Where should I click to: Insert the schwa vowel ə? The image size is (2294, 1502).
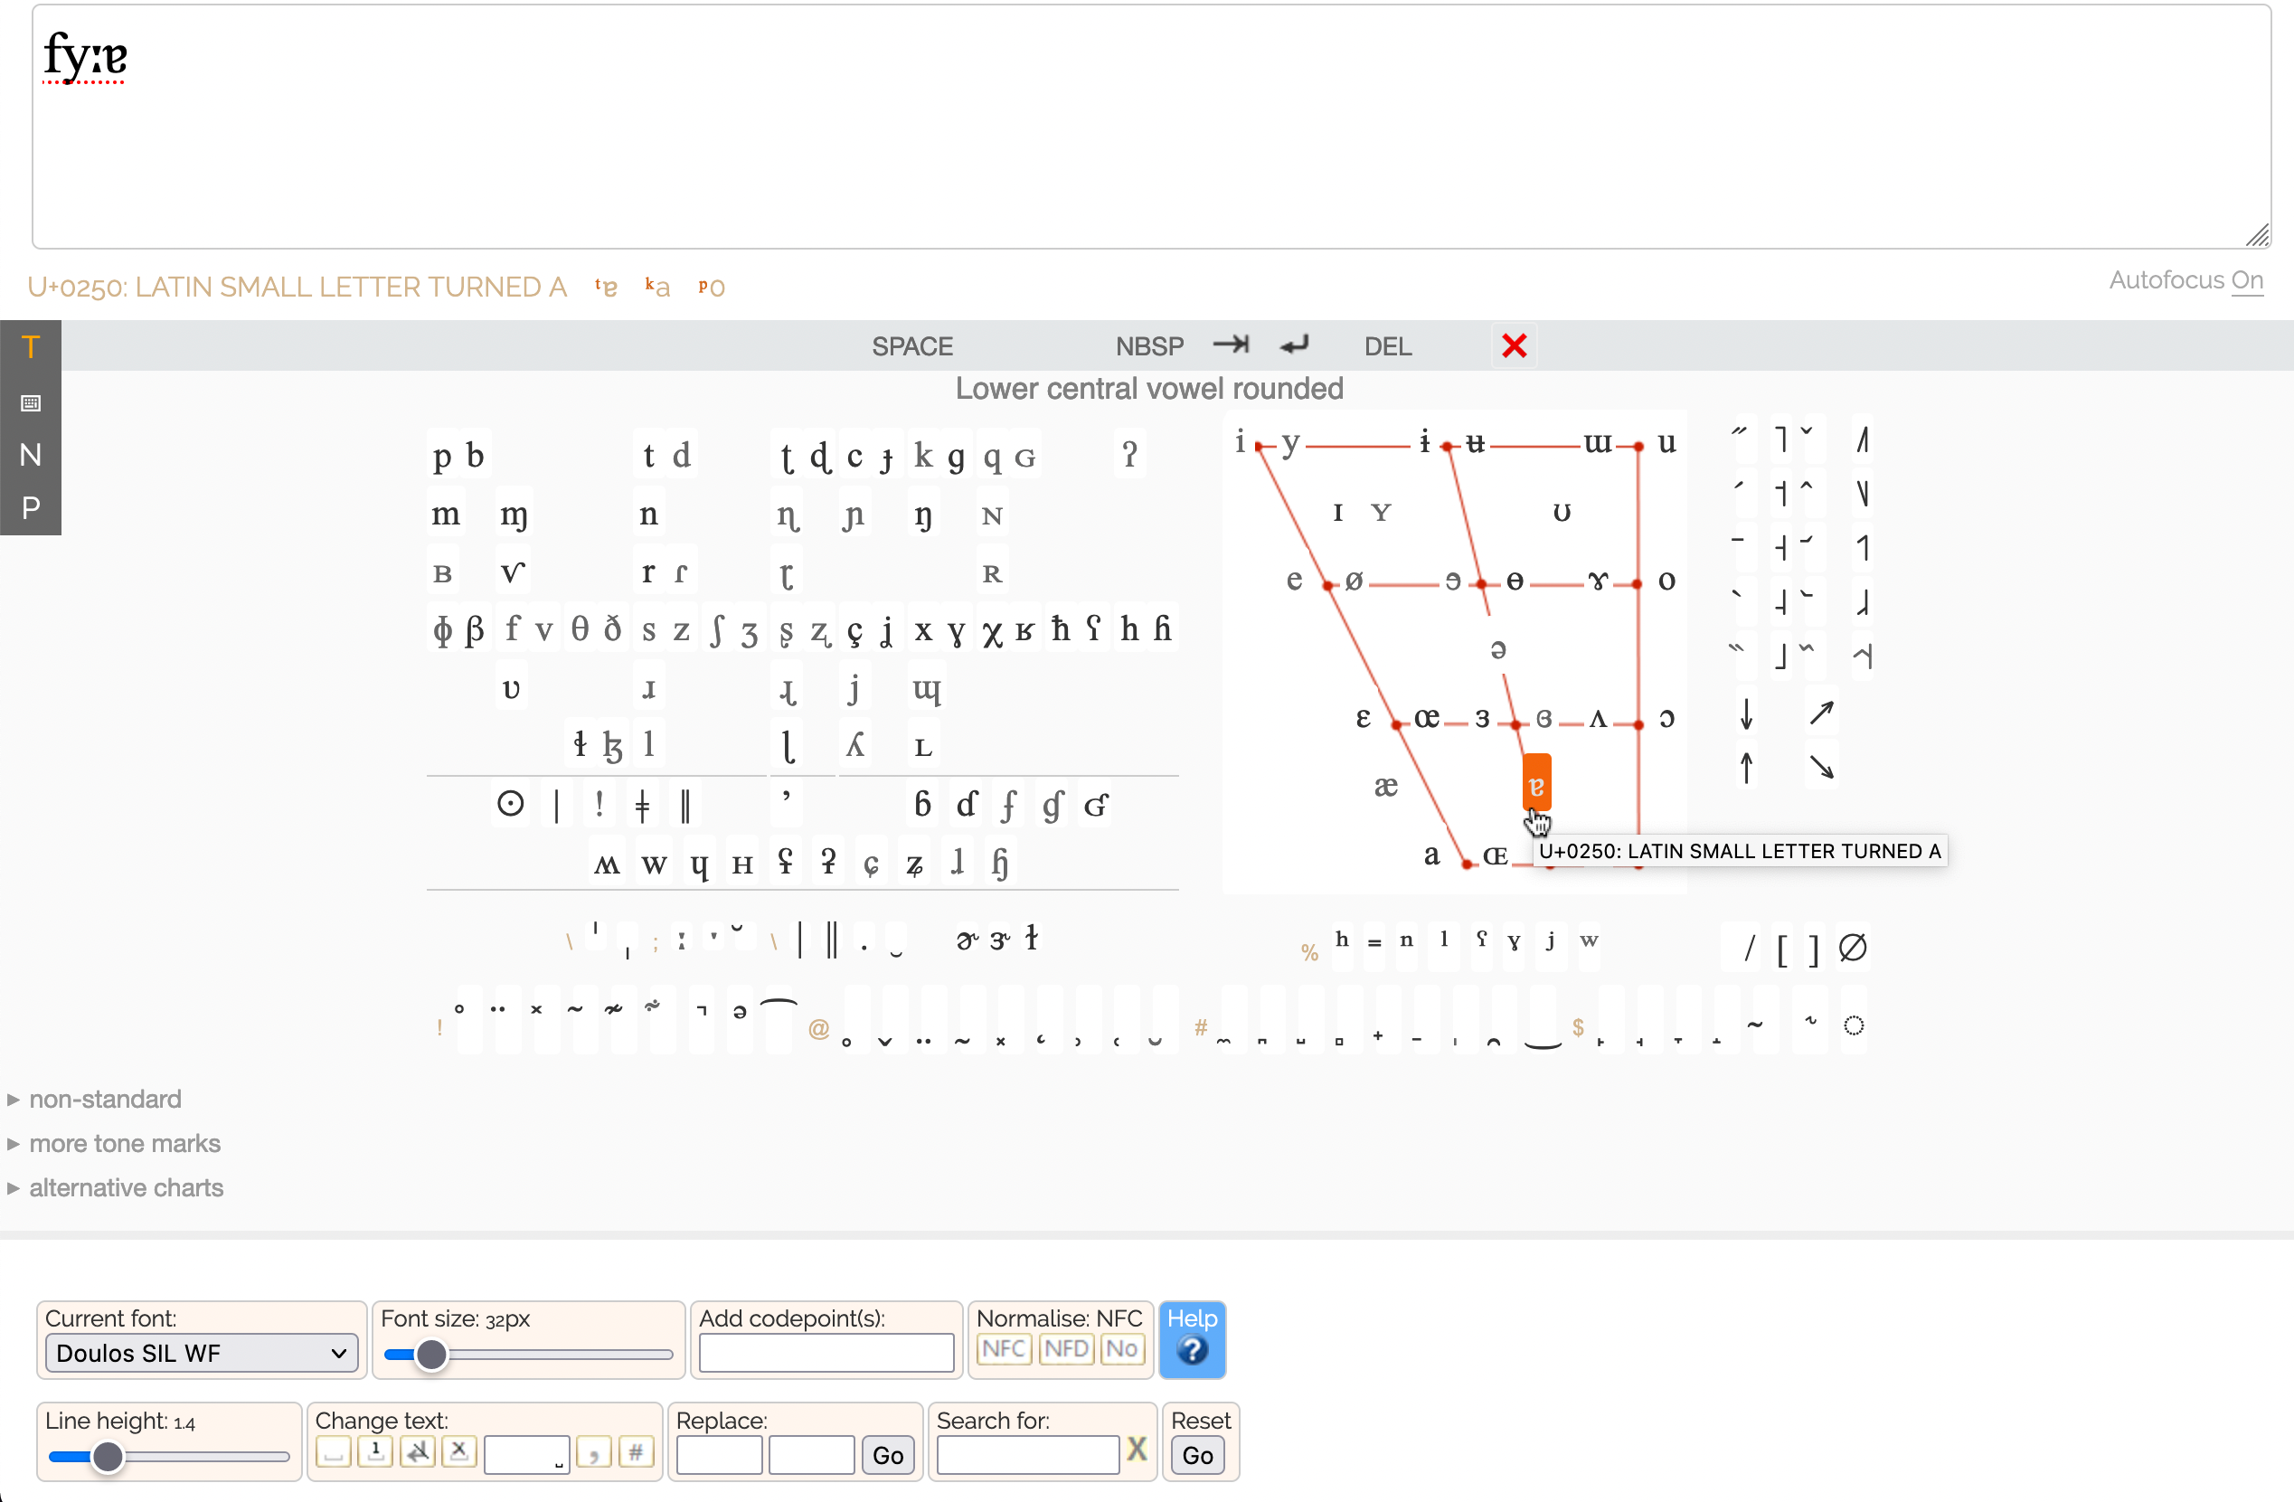click(1496, 648)
